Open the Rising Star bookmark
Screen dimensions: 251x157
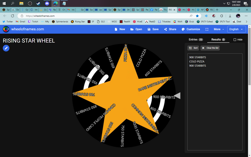[x=78, y=22]
